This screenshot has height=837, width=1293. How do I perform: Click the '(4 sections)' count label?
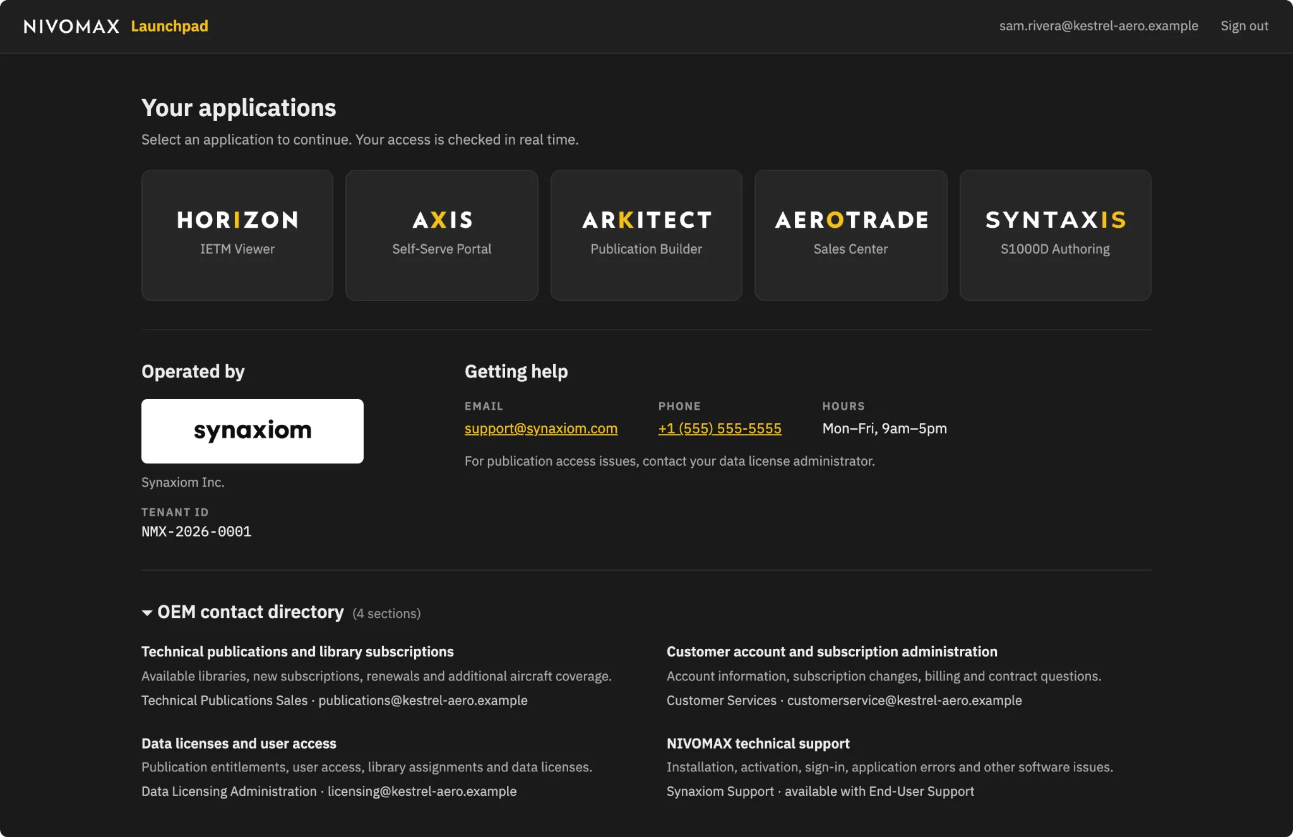(386, 614)
